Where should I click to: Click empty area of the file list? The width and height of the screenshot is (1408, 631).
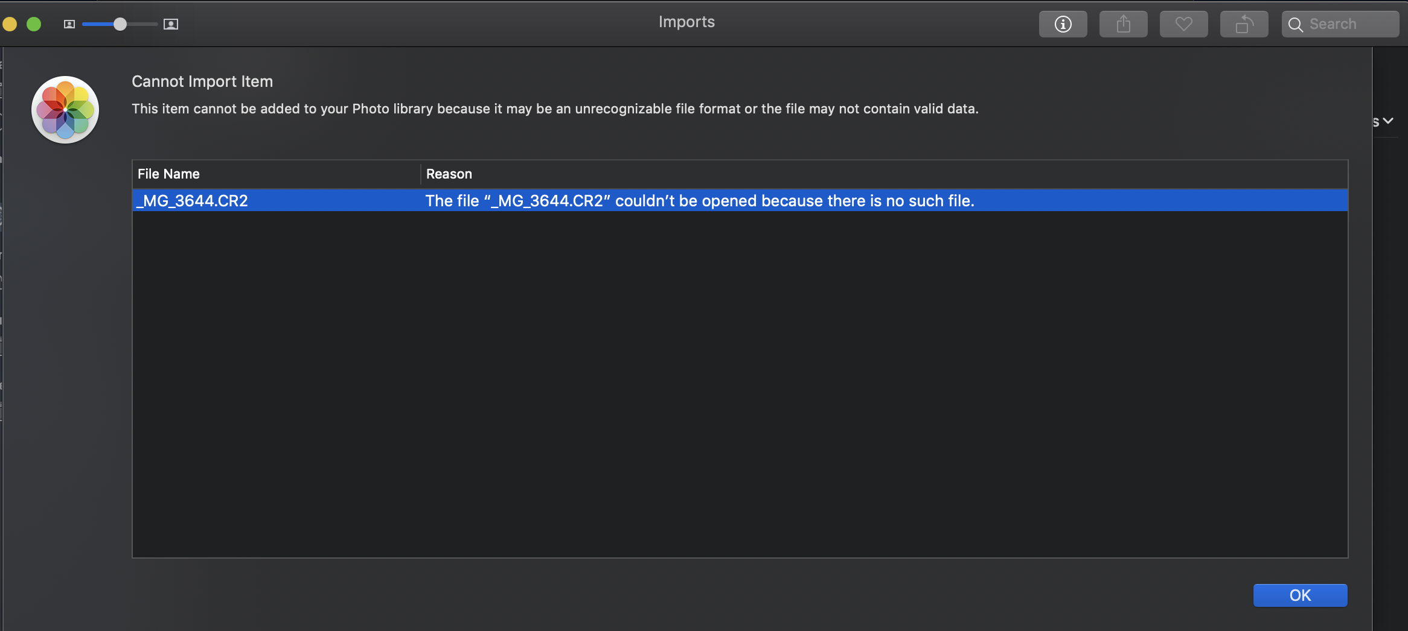pyautogui.click(x=740, y=384)
